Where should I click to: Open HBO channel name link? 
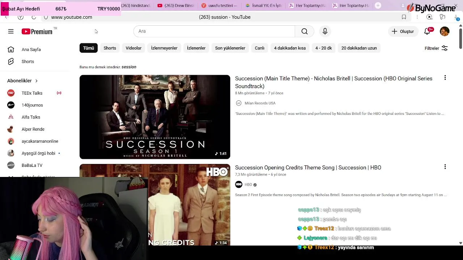tap(248, 185)
